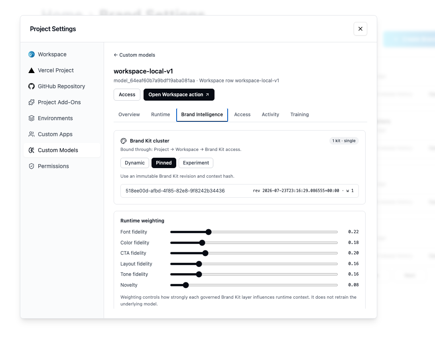435x343 pixels.
Task: Adjust the Layout fidelity slider
Action: coord(254,264)
